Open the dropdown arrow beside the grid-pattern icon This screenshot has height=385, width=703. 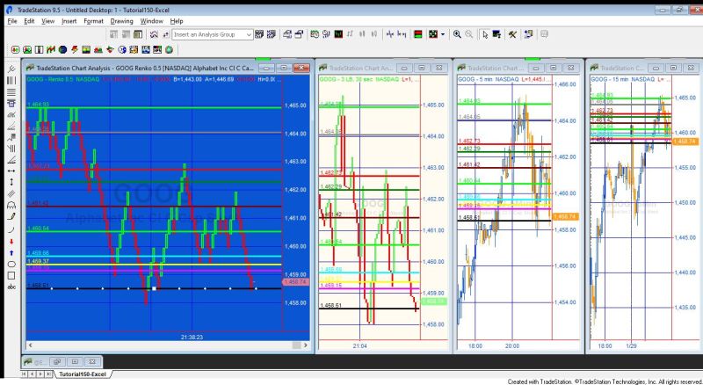[x=443, y=34]
